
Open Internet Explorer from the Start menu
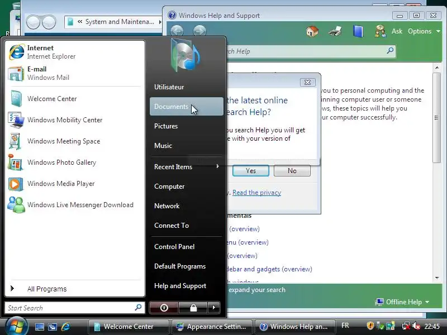(75, 52)
